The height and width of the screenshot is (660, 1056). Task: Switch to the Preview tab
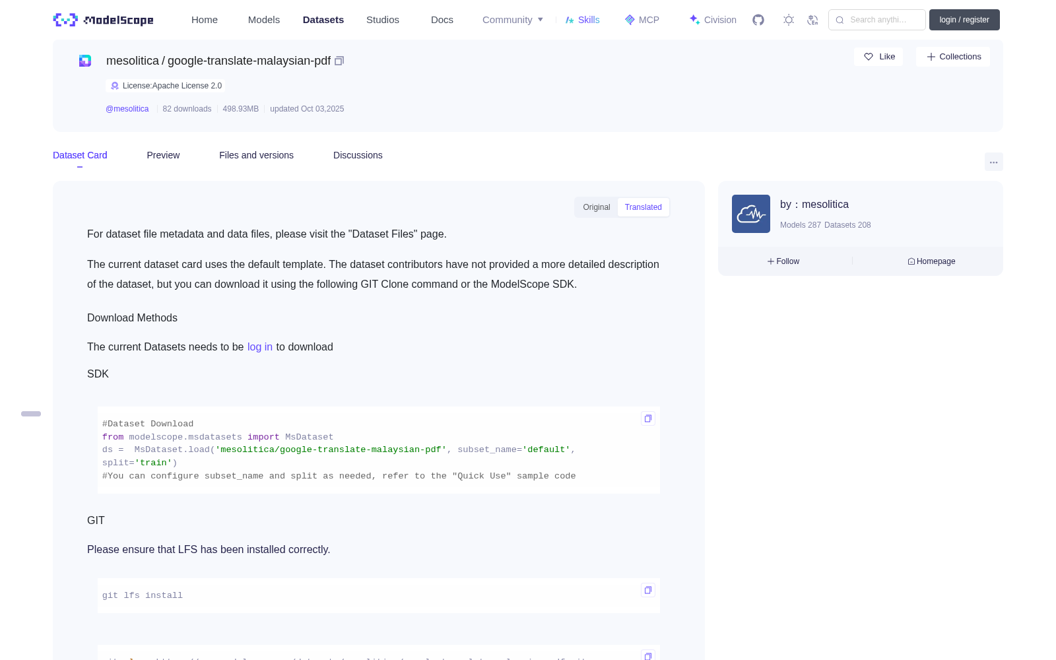[163, 155]
